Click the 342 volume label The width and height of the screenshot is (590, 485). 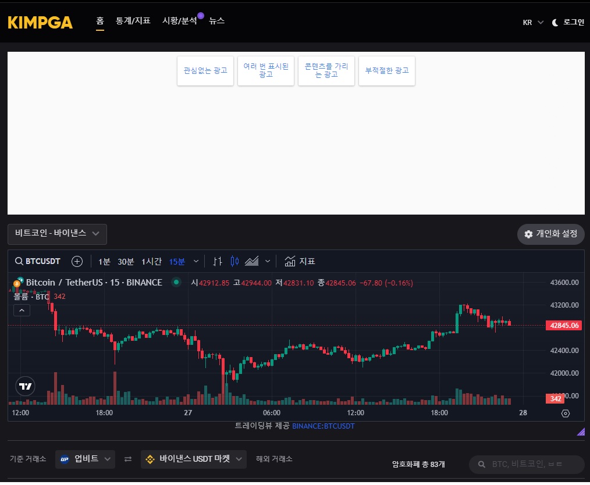click(556, 398)
